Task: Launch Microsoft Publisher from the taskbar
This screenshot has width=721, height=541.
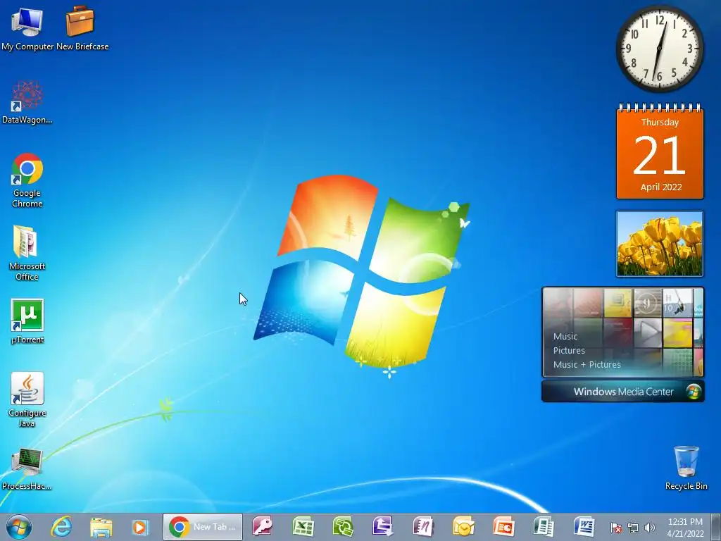Action: pos(544,527)
